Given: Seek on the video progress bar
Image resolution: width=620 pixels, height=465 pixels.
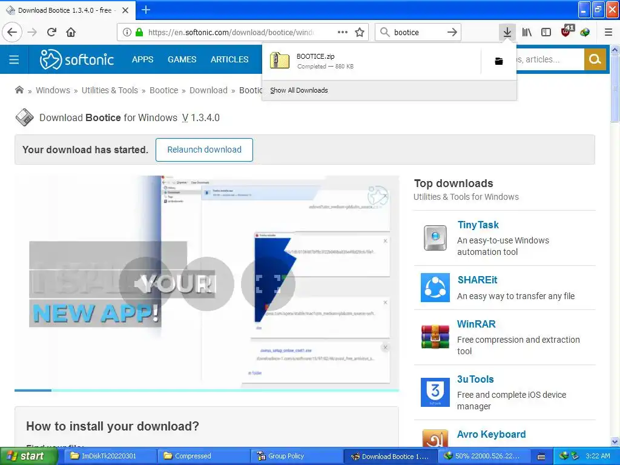Looking at the screenshot, I should [x=206, y=391].
